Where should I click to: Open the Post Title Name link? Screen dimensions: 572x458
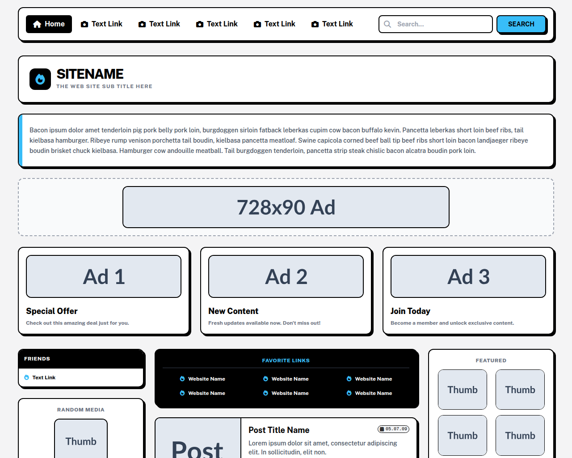click(x=279, y=430)
